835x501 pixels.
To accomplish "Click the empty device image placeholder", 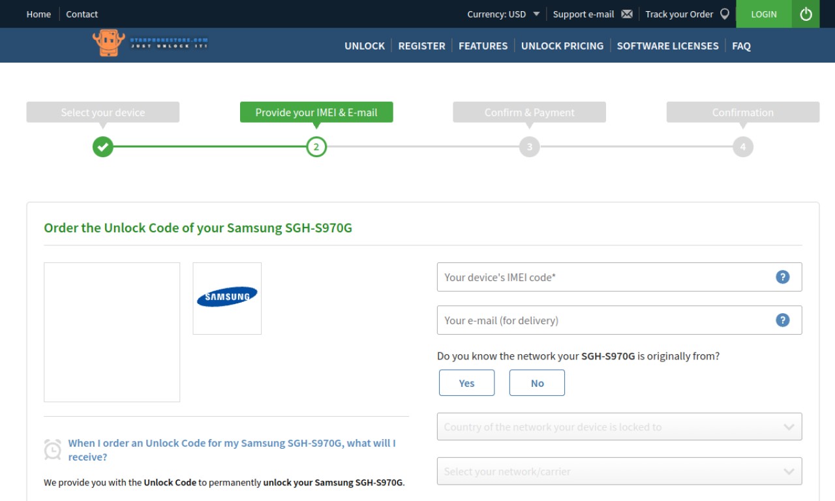I will coord(112,332).
